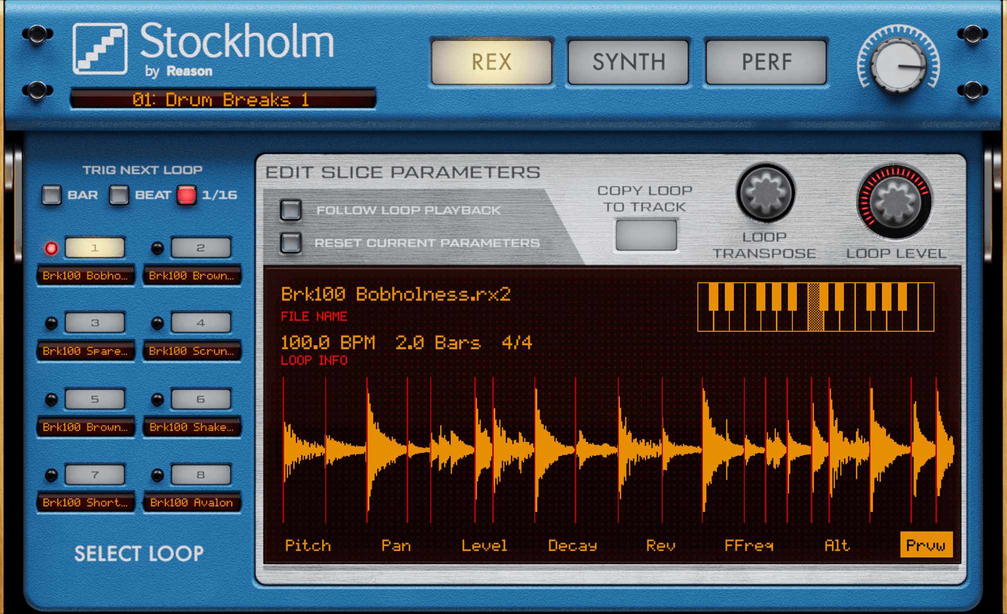The width and height of the screenshot is (1007, 614).
Task: Open loop slot 2 name Brk100 Brown
Action: click(x=192, y=276)
